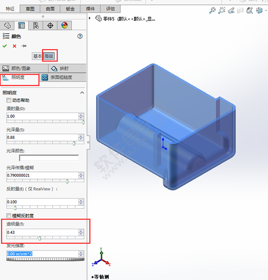Open the DisplayManager color ball tab
Viewport: 268px width, 280px height.
pyautogui.click(x=64, y=25)
